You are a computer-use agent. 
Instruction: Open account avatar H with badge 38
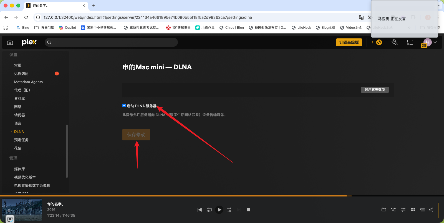click(x=427, y=43)
